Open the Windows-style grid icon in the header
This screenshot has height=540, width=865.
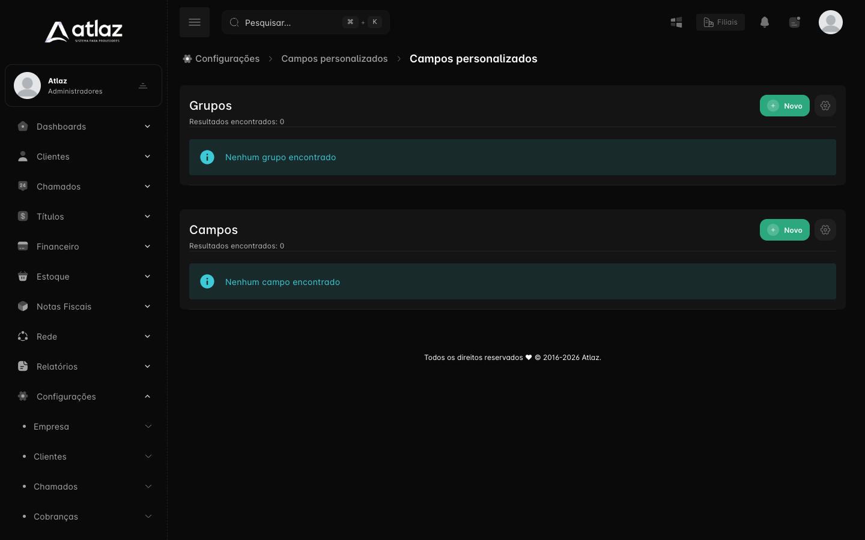[x=676, y=22]
